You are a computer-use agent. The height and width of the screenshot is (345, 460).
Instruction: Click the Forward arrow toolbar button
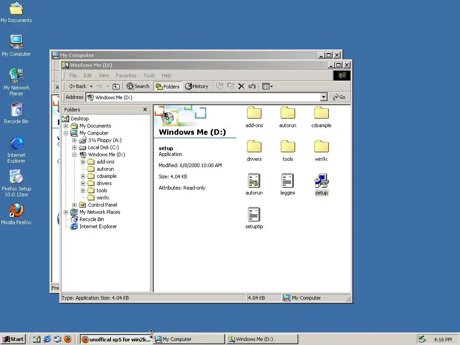coord(100,86)
